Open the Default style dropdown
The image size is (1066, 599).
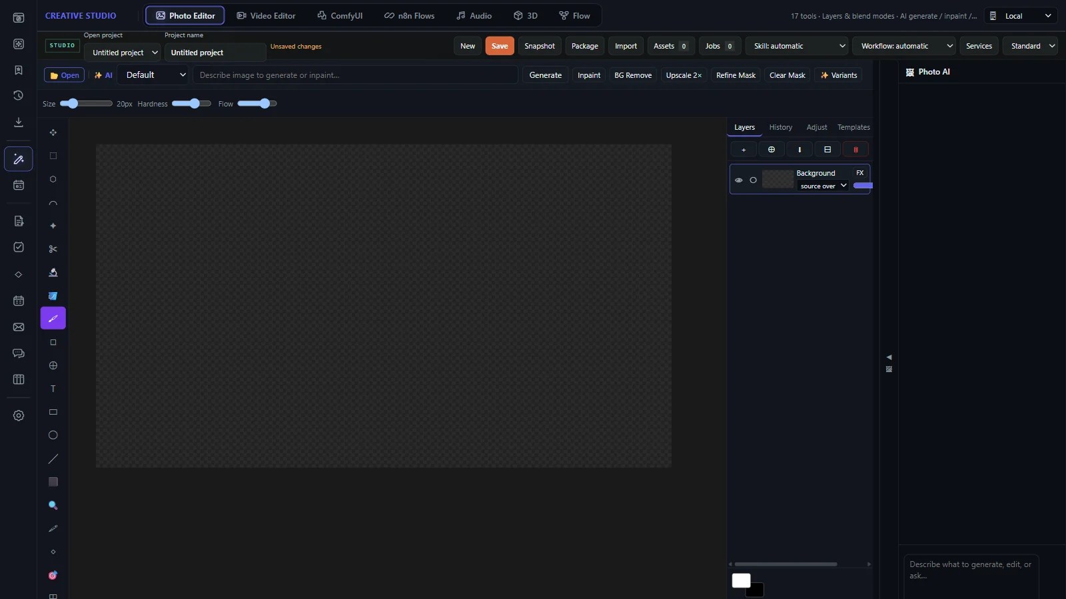[155, 75]
